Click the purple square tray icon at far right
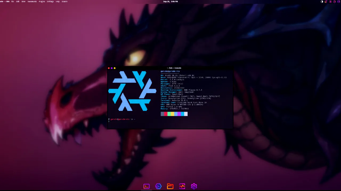341x191 pixels. tap(339, 2)
